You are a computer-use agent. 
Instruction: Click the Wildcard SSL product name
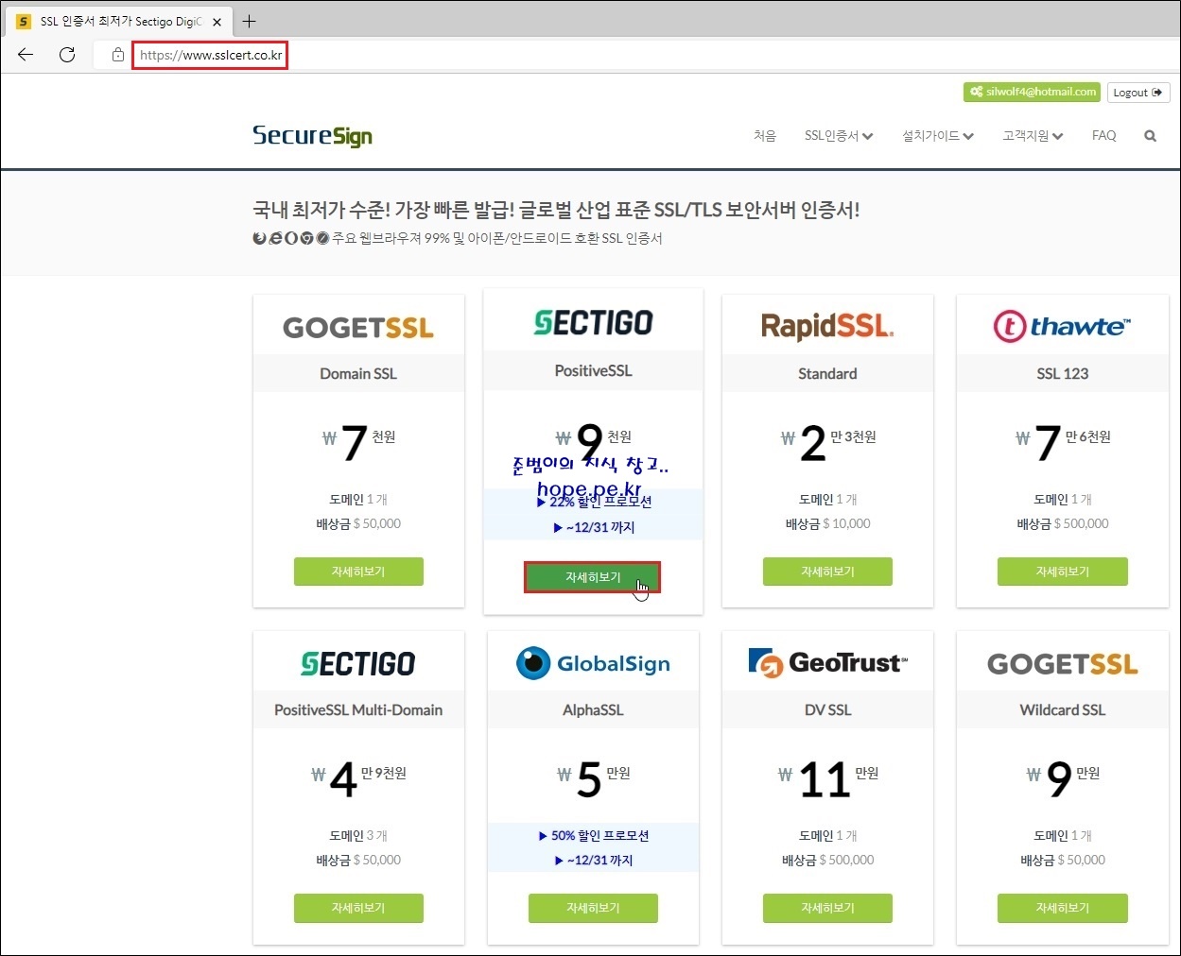pos(1062,710)
